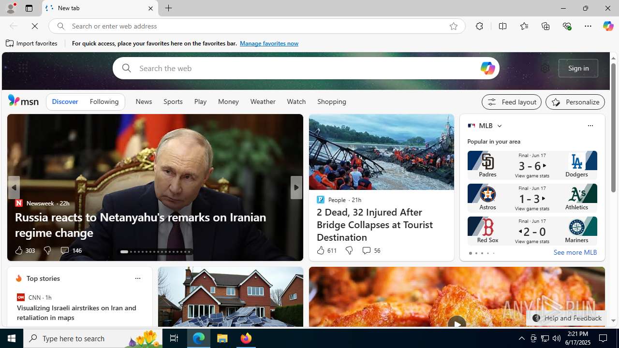Open MLB card more options menu
This screenshot has height=348, width=619.
pos(590,126)
